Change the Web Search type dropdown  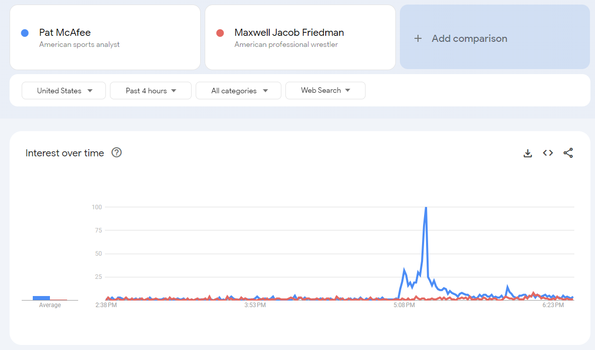[x=325, y=91]
